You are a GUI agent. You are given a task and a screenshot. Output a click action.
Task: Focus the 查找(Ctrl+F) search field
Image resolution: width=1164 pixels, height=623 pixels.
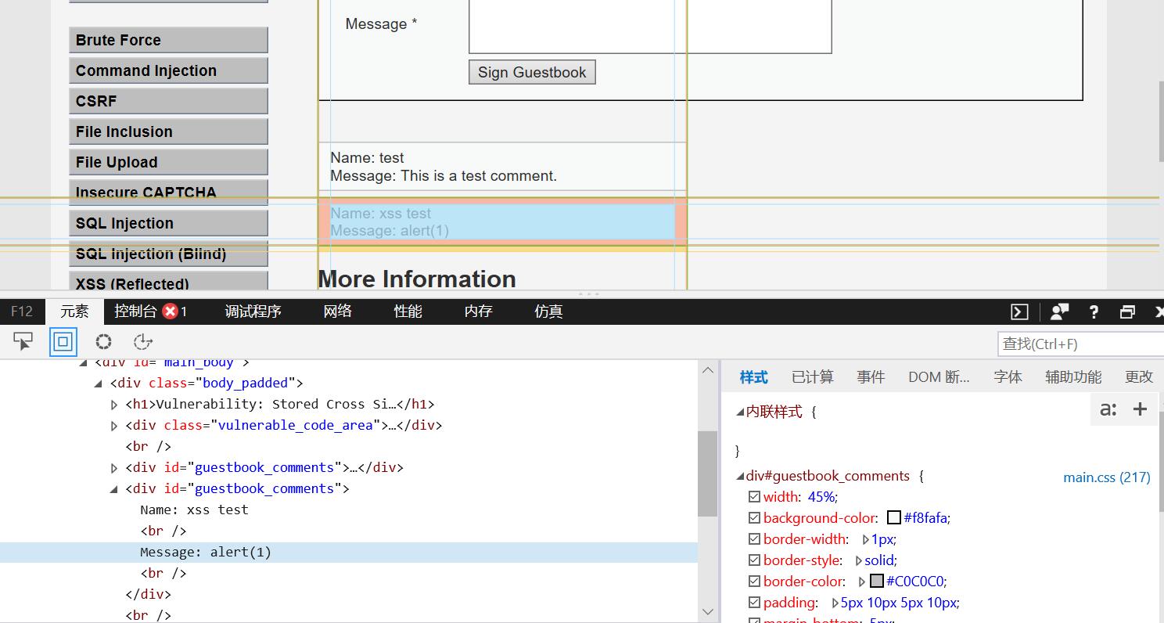tap(1080, 344)
